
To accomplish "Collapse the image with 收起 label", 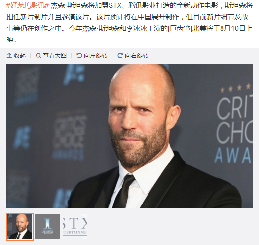I will click(20, 56).
